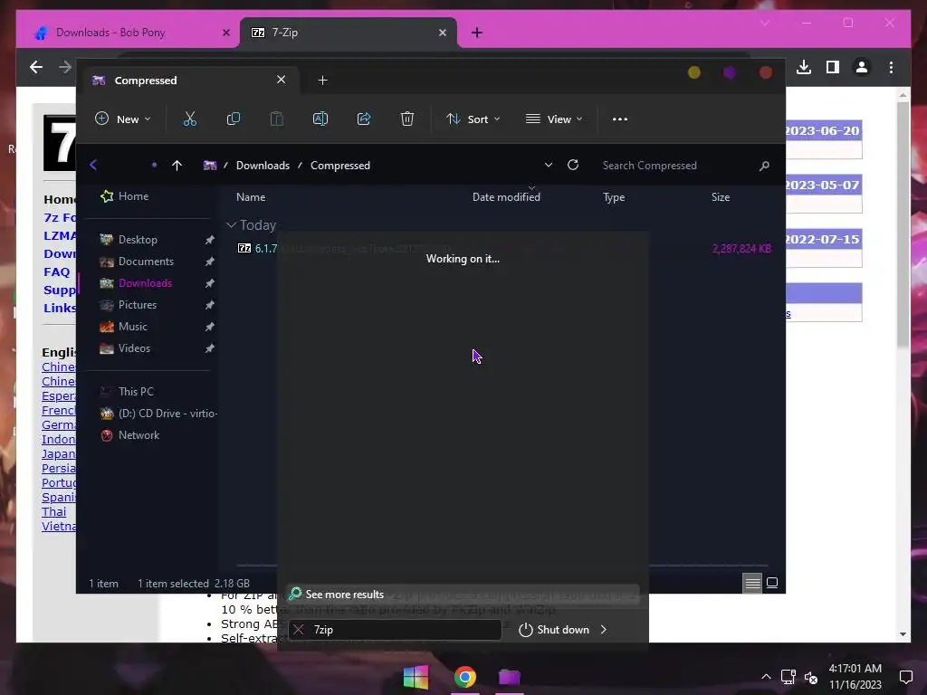Click Chrome back navigation arrow
This screenshot has width=927, height=695.
(x=36, y=67)
